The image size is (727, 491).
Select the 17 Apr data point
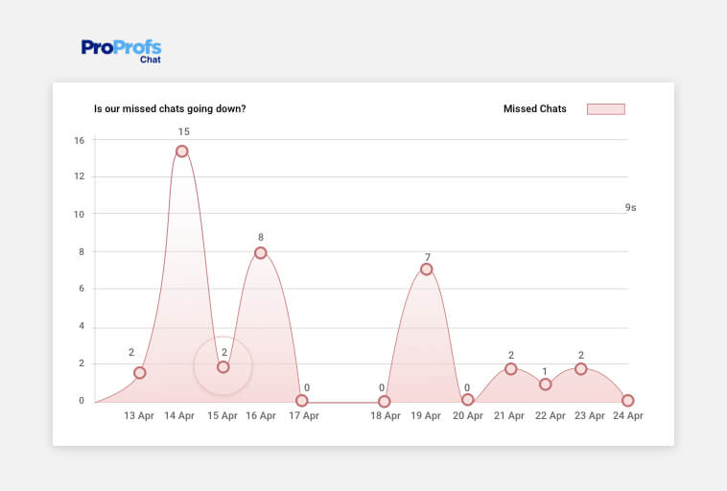pos(302,400)
